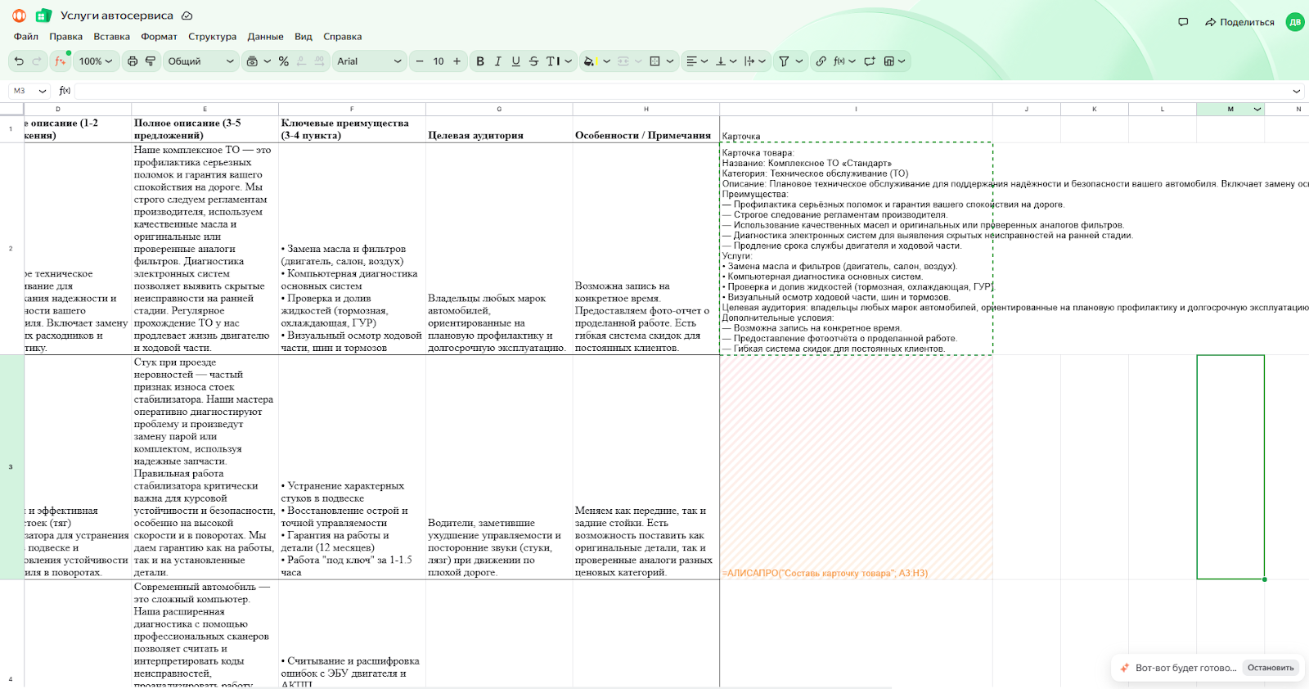Toggle bold formatting
The width and height of the screenshot is (1309, 689).
480,61
